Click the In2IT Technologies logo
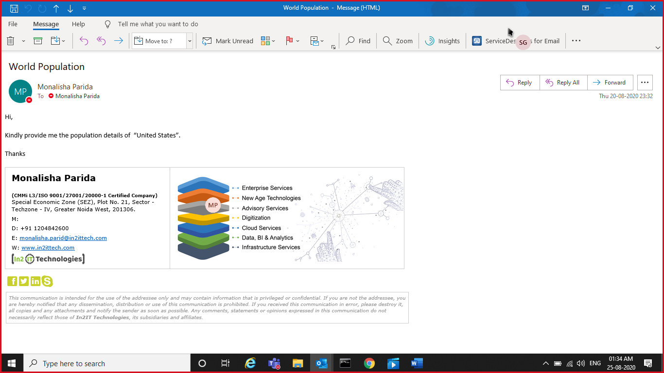Viewport: 664px width, 373px height. pyautogui.click(x=48, y=259)
